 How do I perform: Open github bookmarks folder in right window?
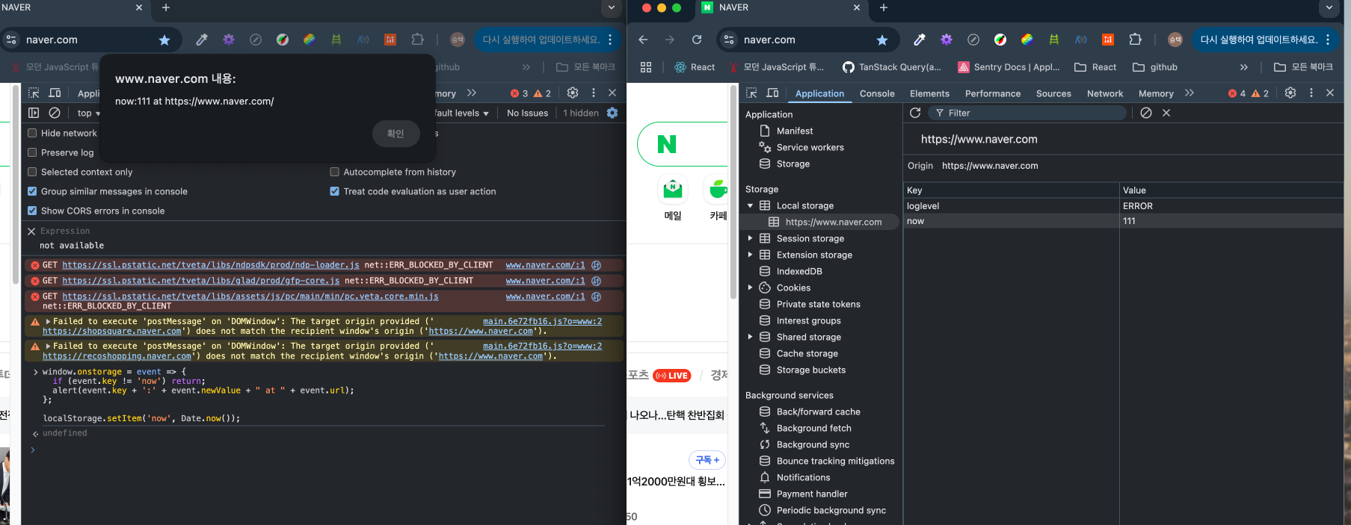[x=1155, y=67]
